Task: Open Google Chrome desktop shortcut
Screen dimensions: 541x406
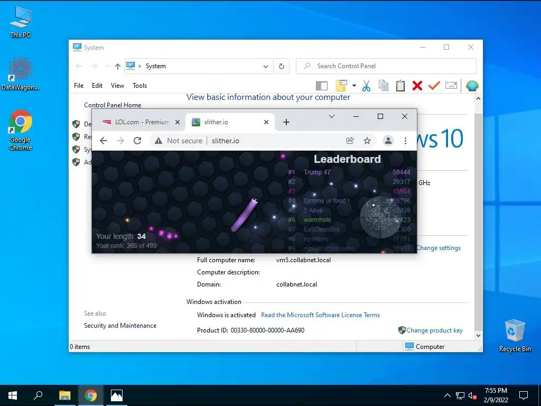Action: 21,130
